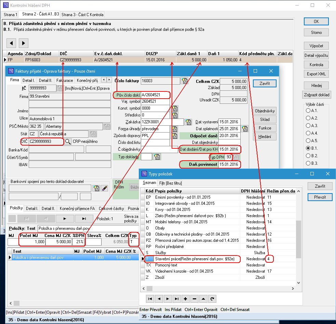Viewport: 336px width, 324px height.
Task: Open Konečný příjemce FA tab
Action: [x=77, y=209]
